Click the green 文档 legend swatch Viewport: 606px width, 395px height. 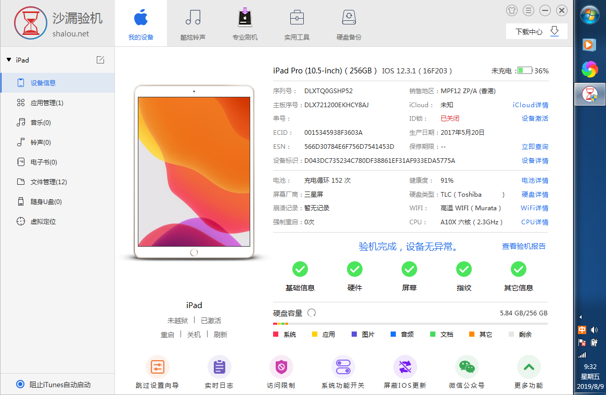coord(432,334)
